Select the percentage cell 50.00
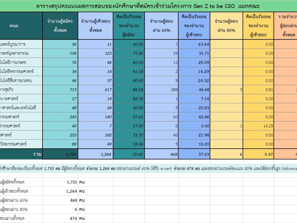297x223 pixels. pos(129,108)
